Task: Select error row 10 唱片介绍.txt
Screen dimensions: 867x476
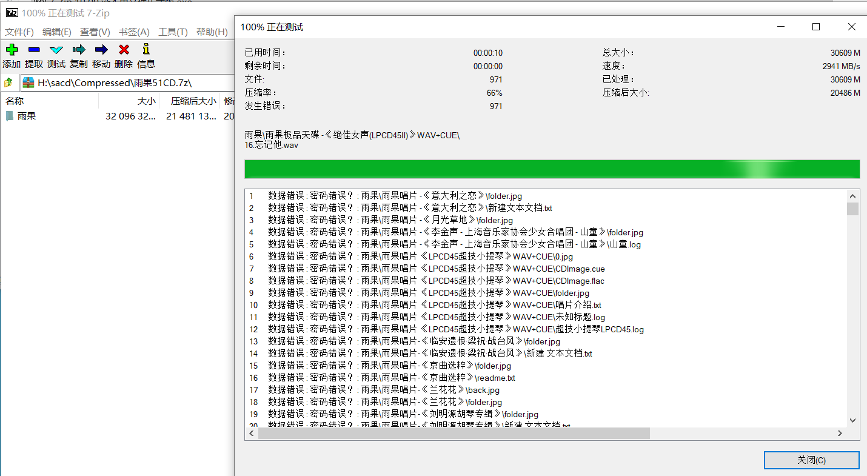Action: (x=546, y=305)
